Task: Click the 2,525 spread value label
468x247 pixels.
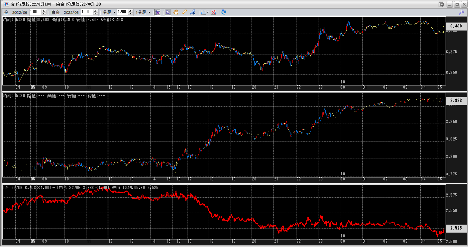Action: (x=456, y=229)
